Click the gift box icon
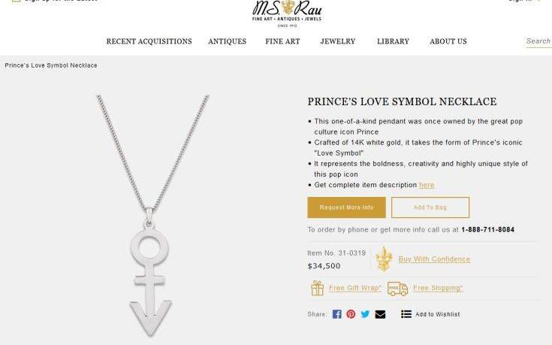The height and width of the screenshot is (345, 552). (317, 288)
